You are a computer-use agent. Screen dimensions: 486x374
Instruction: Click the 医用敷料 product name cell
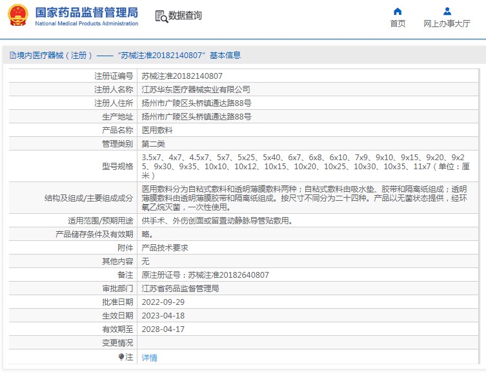157,130
